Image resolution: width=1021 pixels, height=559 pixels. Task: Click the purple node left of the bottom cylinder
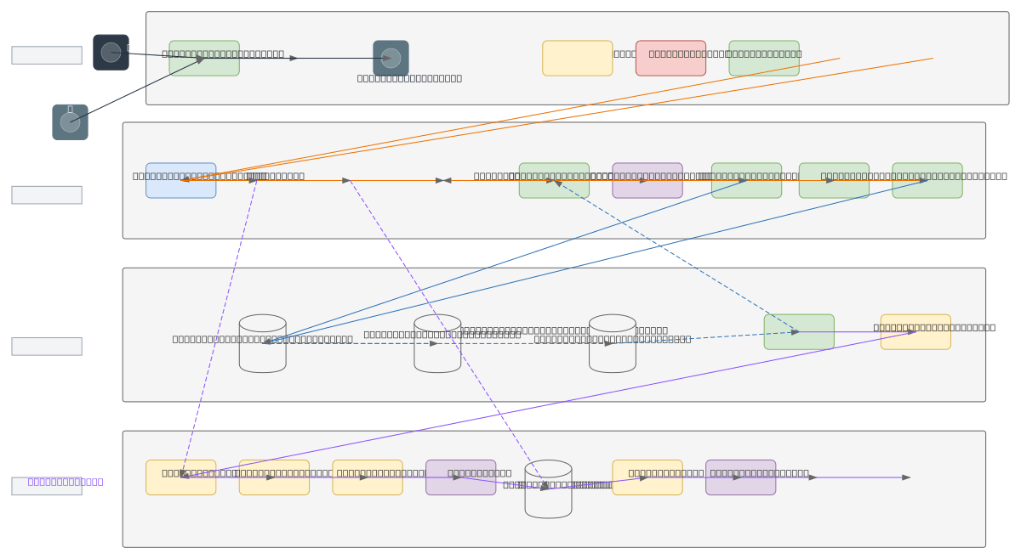click(x=460, y=477)
